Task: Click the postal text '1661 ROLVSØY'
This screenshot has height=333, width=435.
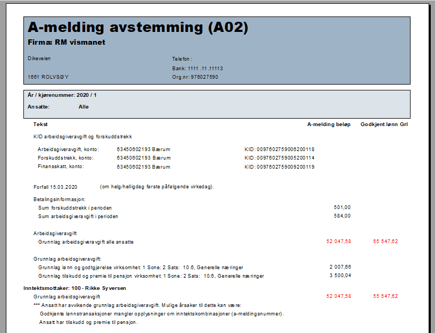Action: [x=48, y=77]
